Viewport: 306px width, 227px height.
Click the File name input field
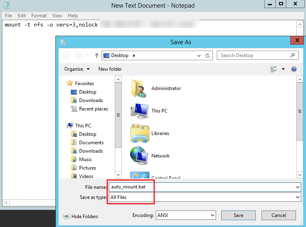(205, 187)
